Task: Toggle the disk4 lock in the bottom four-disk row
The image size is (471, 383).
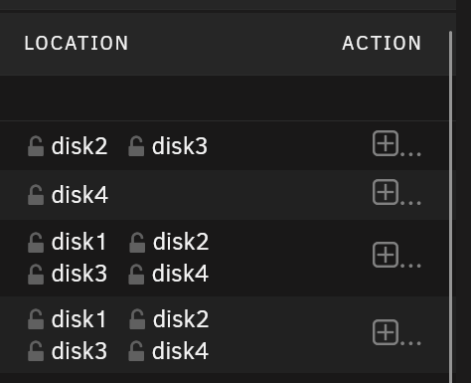Action: [136, 351]
